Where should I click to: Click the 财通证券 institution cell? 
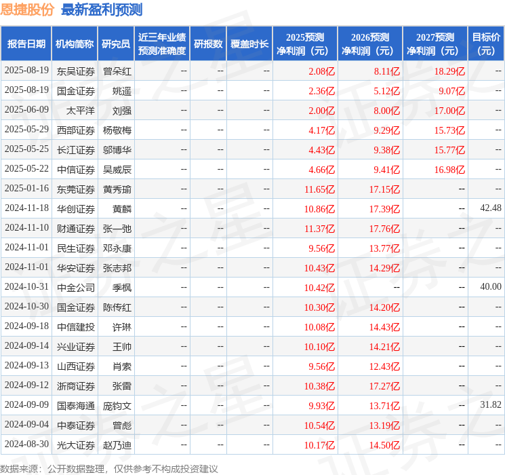click(76, 229)
